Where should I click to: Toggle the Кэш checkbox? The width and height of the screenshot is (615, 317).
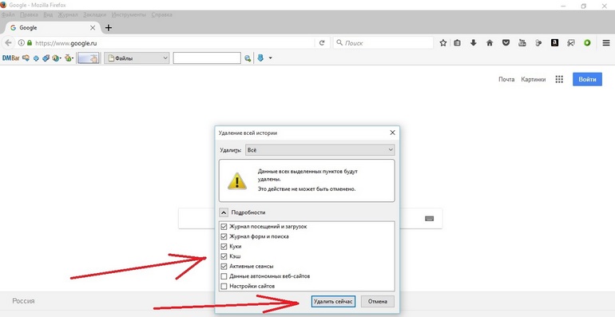point(224,256)
